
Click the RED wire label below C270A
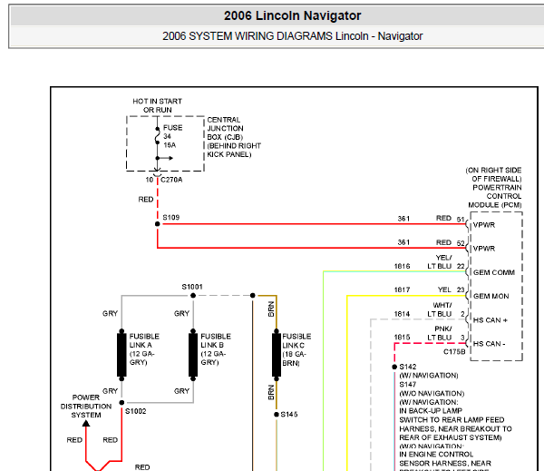pyautogui.click(x=146, y=200)
